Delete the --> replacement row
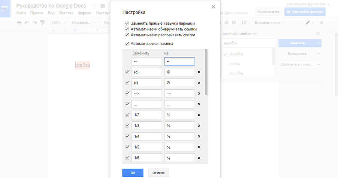 pyautogui.click(x=199, y=93)
